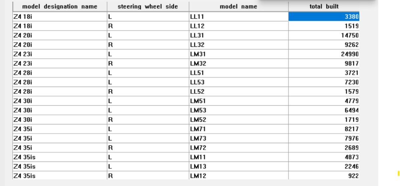Select the LM51 cell
This screenshot has height=186, width=400.
[x=239, y=101]
